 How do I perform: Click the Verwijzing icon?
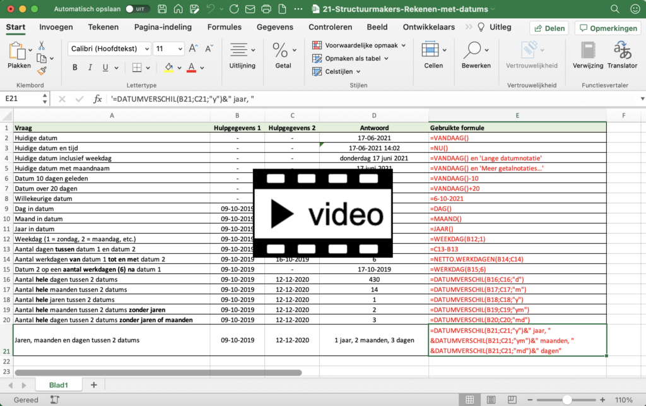coord(587,55)
